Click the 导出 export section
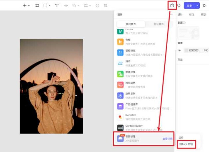Image resolution: width=209 pixels, height=152 pixels. coord(180,60)
